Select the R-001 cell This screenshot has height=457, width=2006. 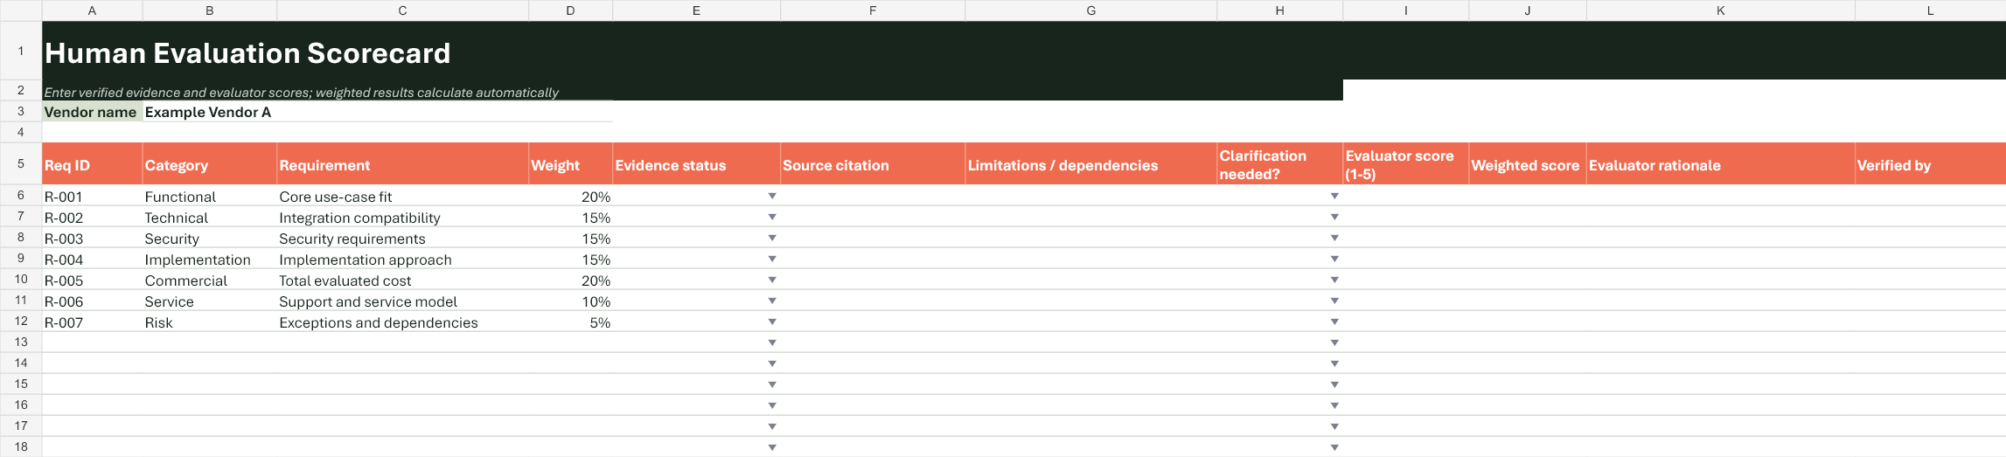coord(92,196)
